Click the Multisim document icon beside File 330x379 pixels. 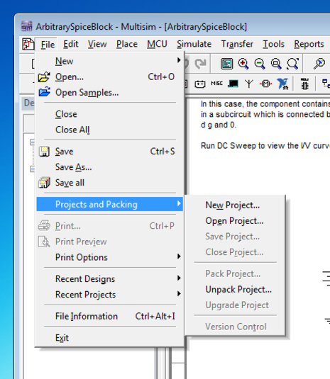click(x=28, y=44)
